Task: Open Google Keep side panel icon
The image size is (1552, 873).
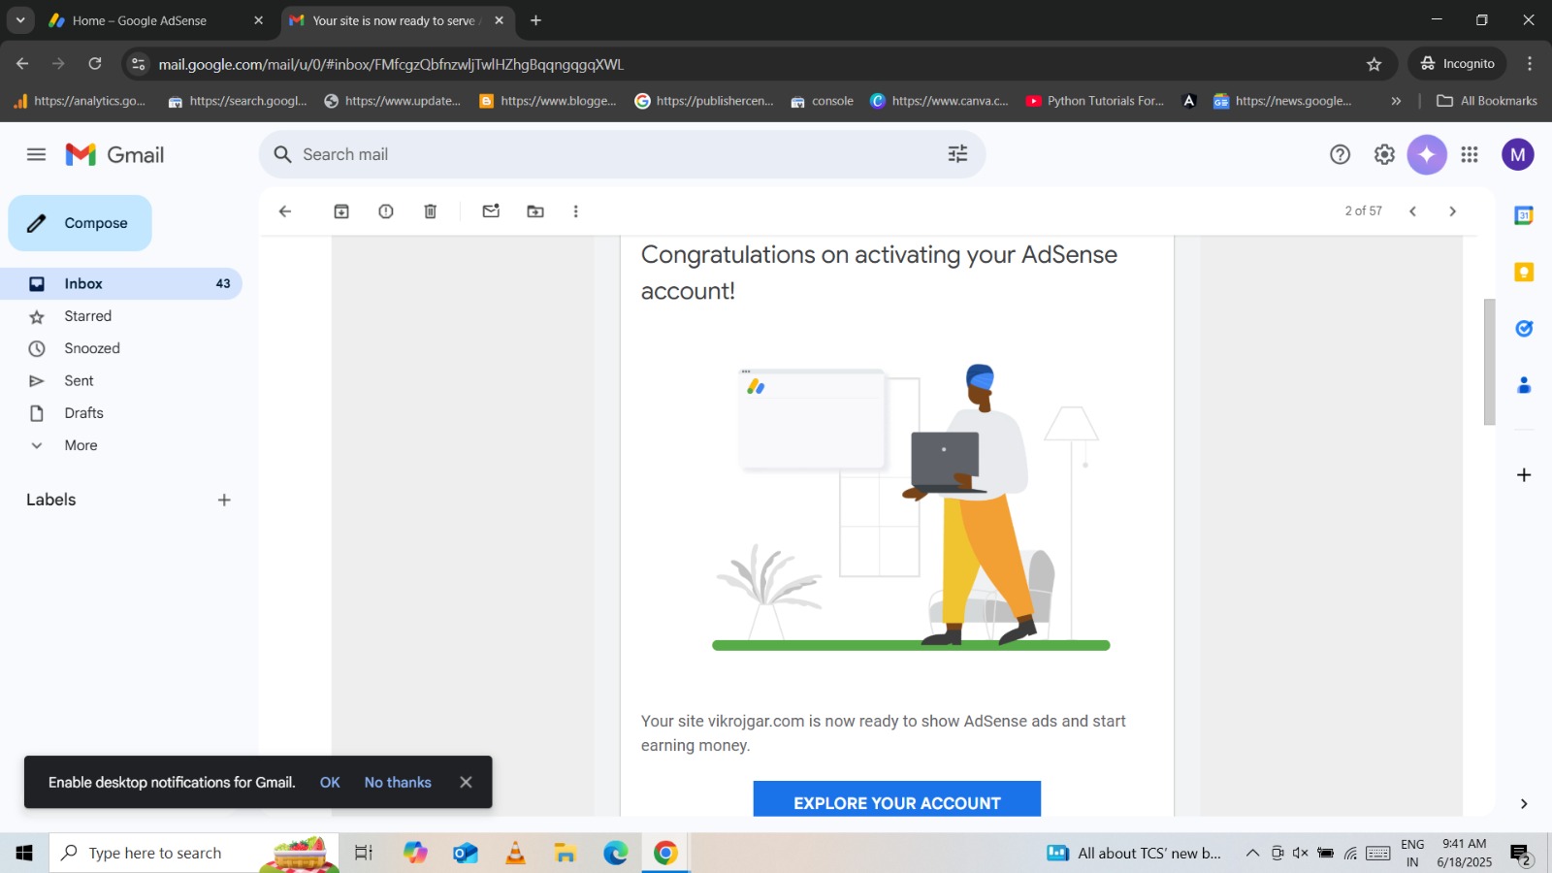Action: click(1524, 273)
